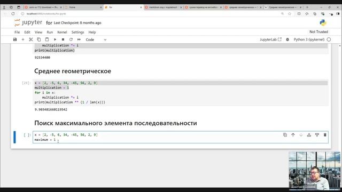Select the 'Среднее геометрическое' heading
Screen dimensions: 342x192
click(73, 71)
